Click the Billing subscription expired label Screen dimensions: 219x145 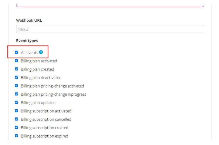(x=45, y=136)
